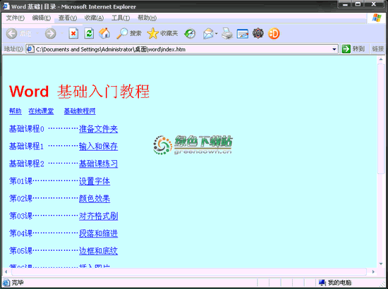The image size is (388, 289).
Task: Expand the address bar dropdown arrow
Action: coord(334,49)
